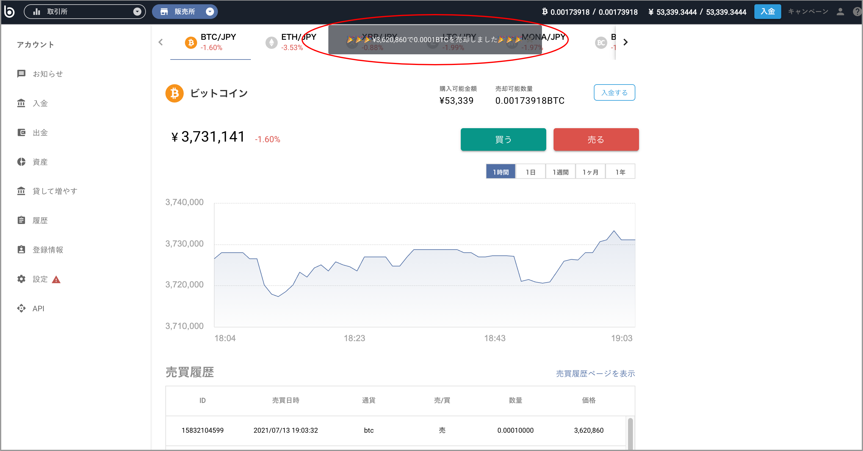Click the 設定 settings gear icon
This screenshot has height=451, width=863.
pos(21,279)
